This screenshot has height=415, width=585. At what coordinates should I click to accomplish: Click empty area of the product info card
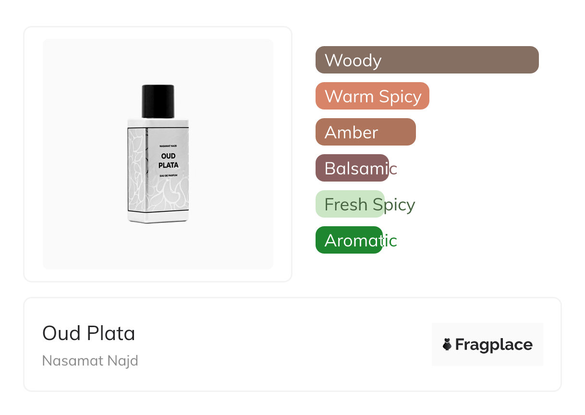coord(288,346)
